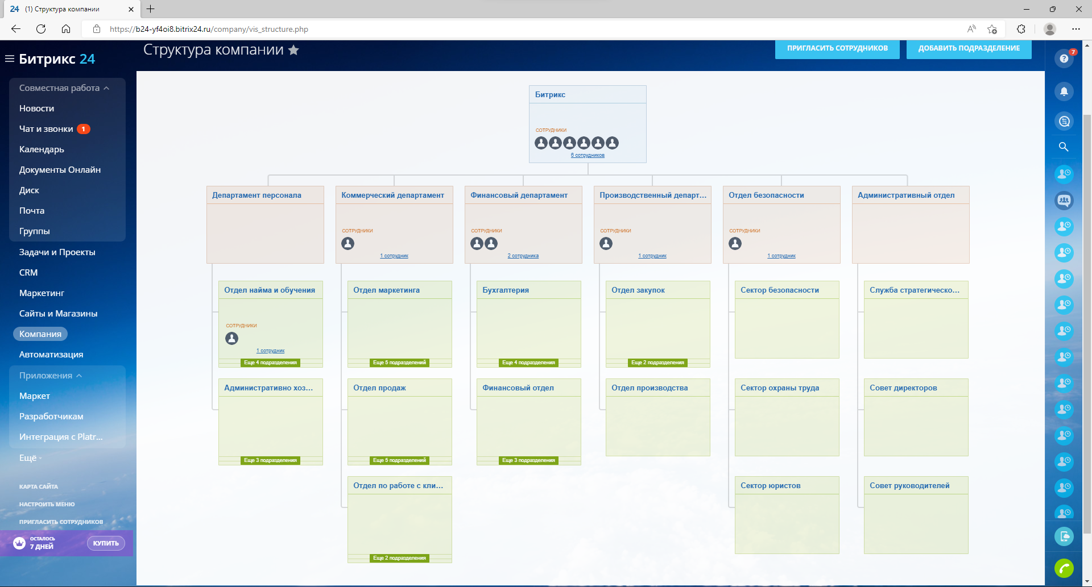
Task: Open the Настроить меню link
Action: [x=47, y=504]
